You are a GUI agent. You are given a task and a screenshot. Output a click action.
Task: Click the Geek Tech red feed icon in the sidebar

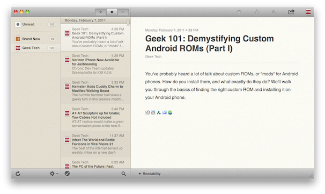point(18,48)
